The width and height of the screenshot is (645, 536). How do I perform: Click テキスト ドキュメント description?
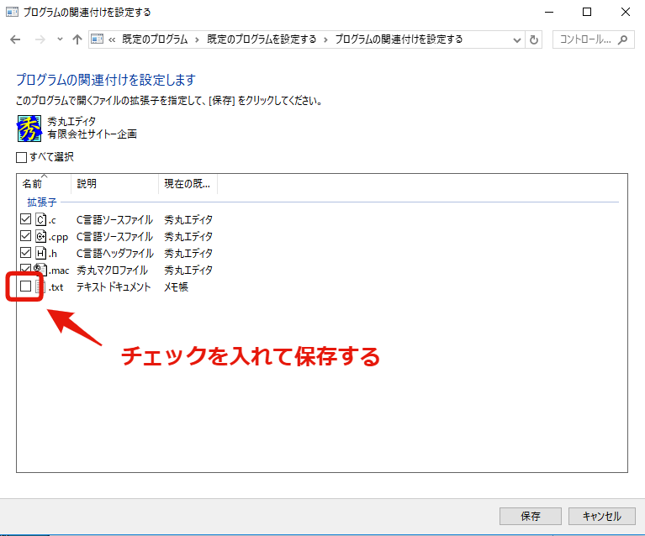(114, 287)
